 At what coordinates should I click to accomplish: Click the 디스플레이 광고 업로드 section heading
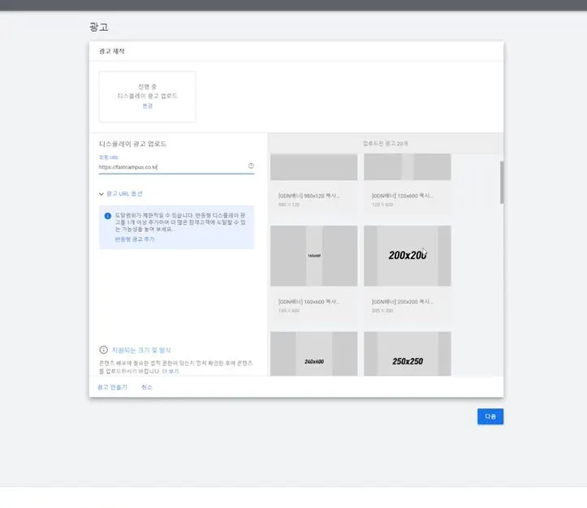(132, 144)
